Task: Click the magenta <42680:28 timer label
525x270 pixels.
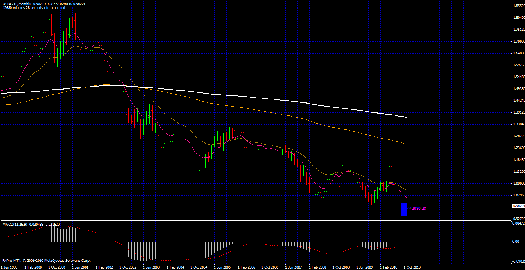Action: click(x=417, y=209)
